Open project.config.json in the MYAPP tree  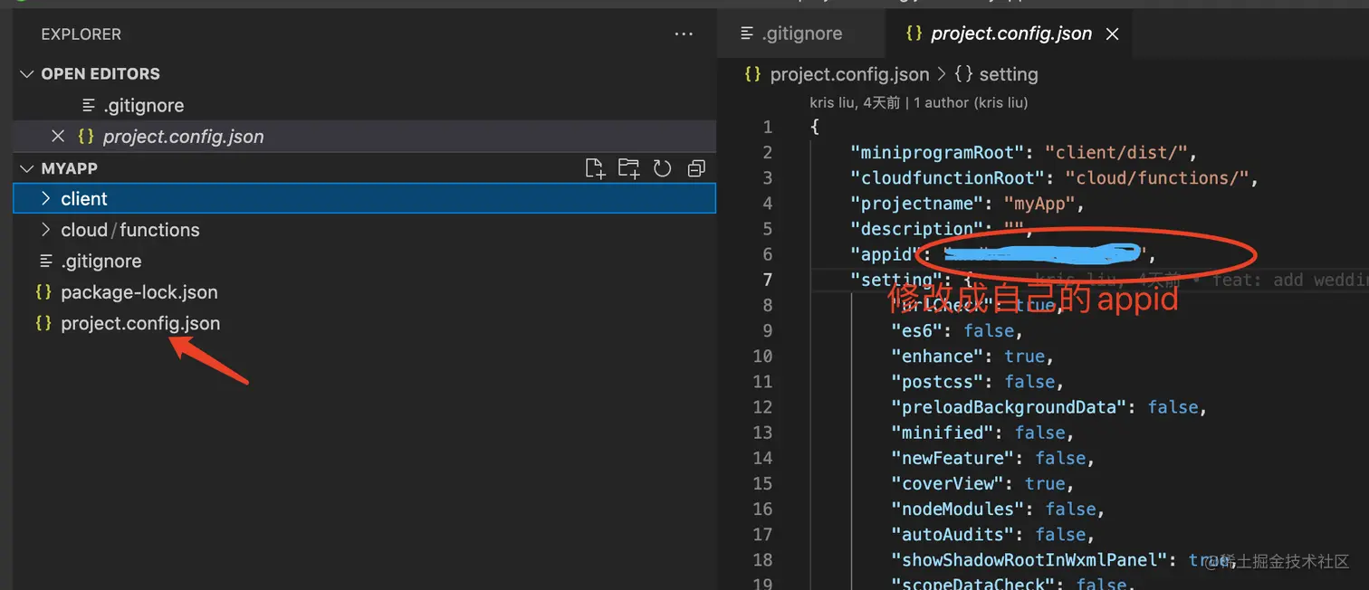click(x=140, y=323)
